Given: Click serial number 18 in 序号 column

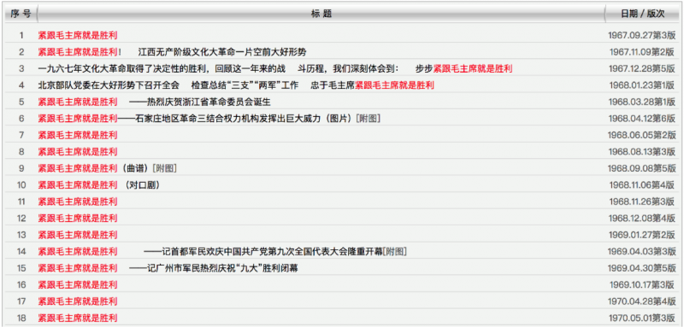Looking at the screenshot, I should (21, 318).
